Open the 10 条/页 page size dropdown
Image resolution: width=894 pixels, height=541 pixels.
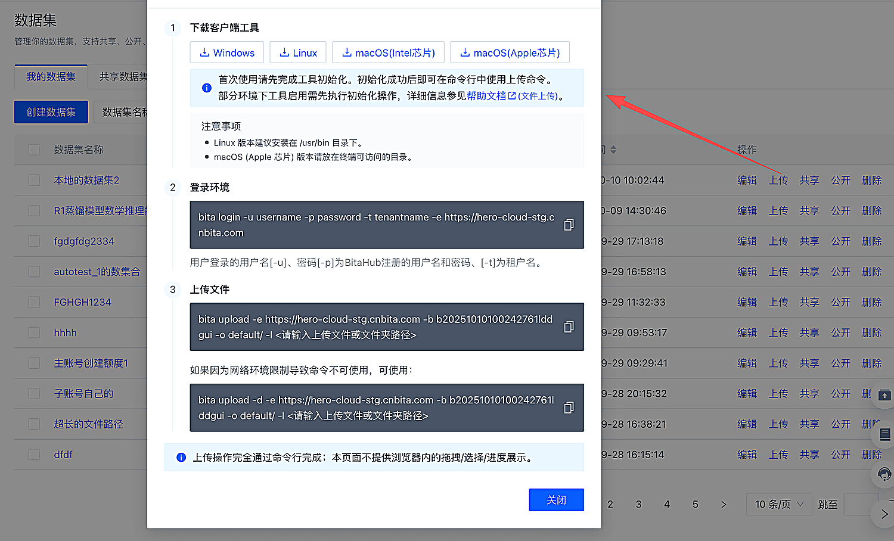779,504
